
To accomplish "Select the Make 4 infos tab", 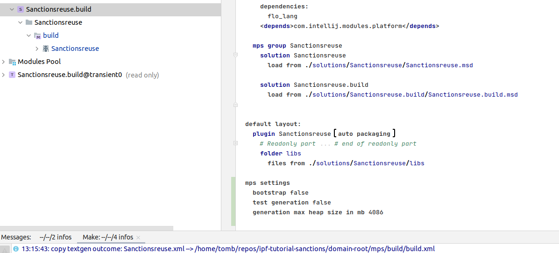I will coord(108,237).
